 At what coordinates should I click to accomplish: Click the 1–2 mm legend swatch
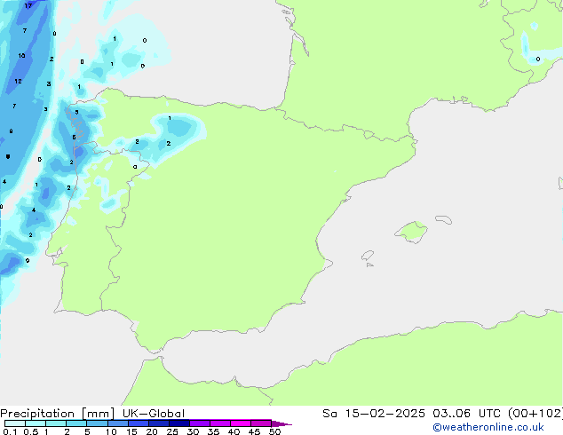(56, 423)
